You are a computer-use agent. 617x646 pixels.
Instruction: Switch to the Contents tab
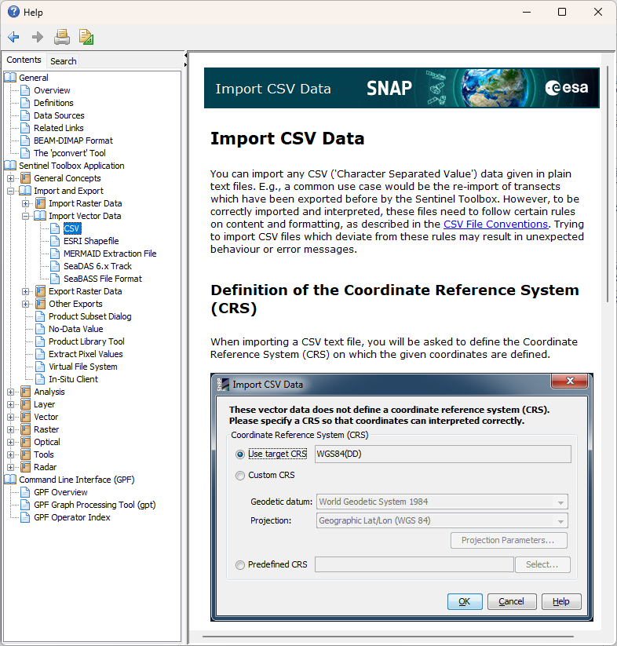pyautogui.click(x=24, y=60)
